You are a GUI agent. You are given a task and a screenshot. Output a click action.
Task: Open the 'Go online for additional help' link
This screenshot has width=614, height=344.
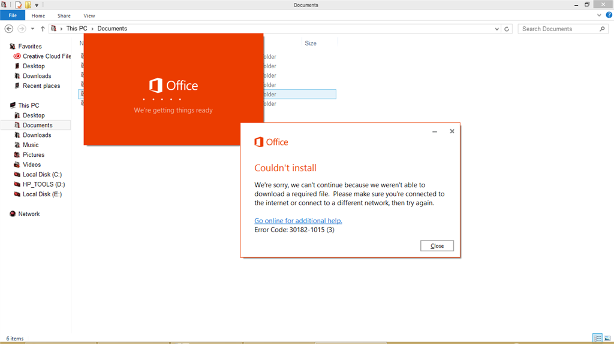pos(298,221)
